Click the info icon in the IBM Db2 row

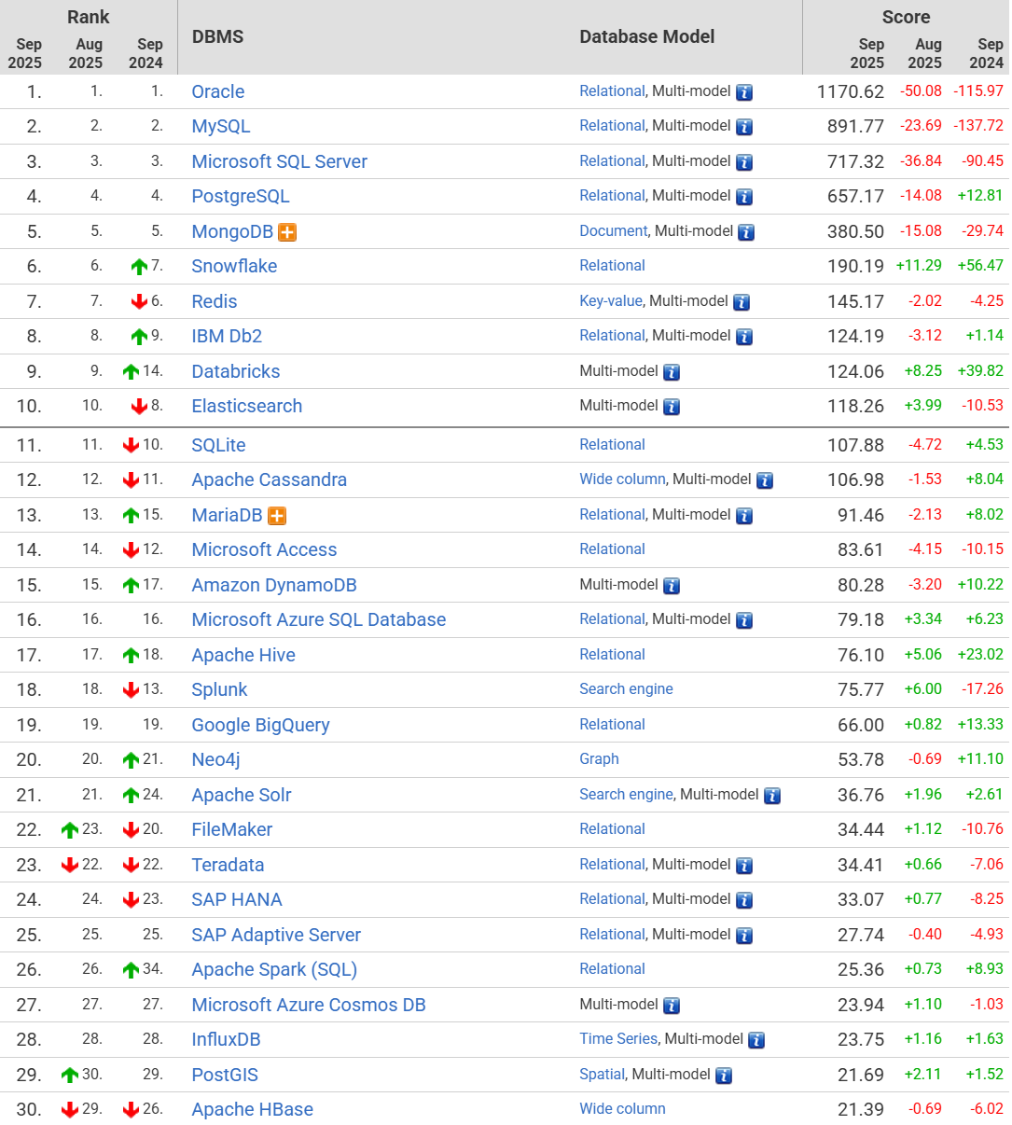[744, 337]
